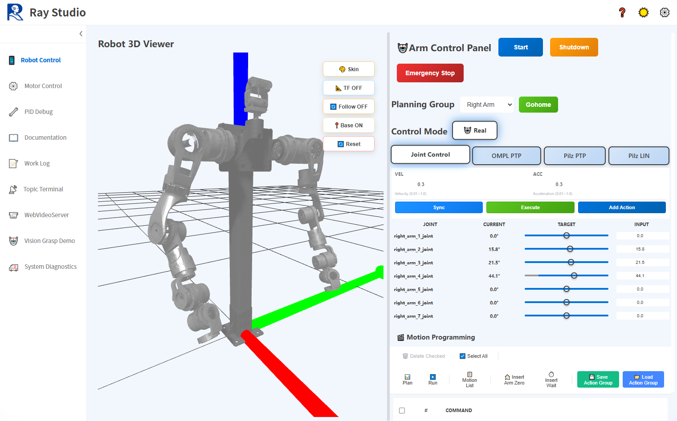Open the Planning Group dropdown

tap(487, 104)
